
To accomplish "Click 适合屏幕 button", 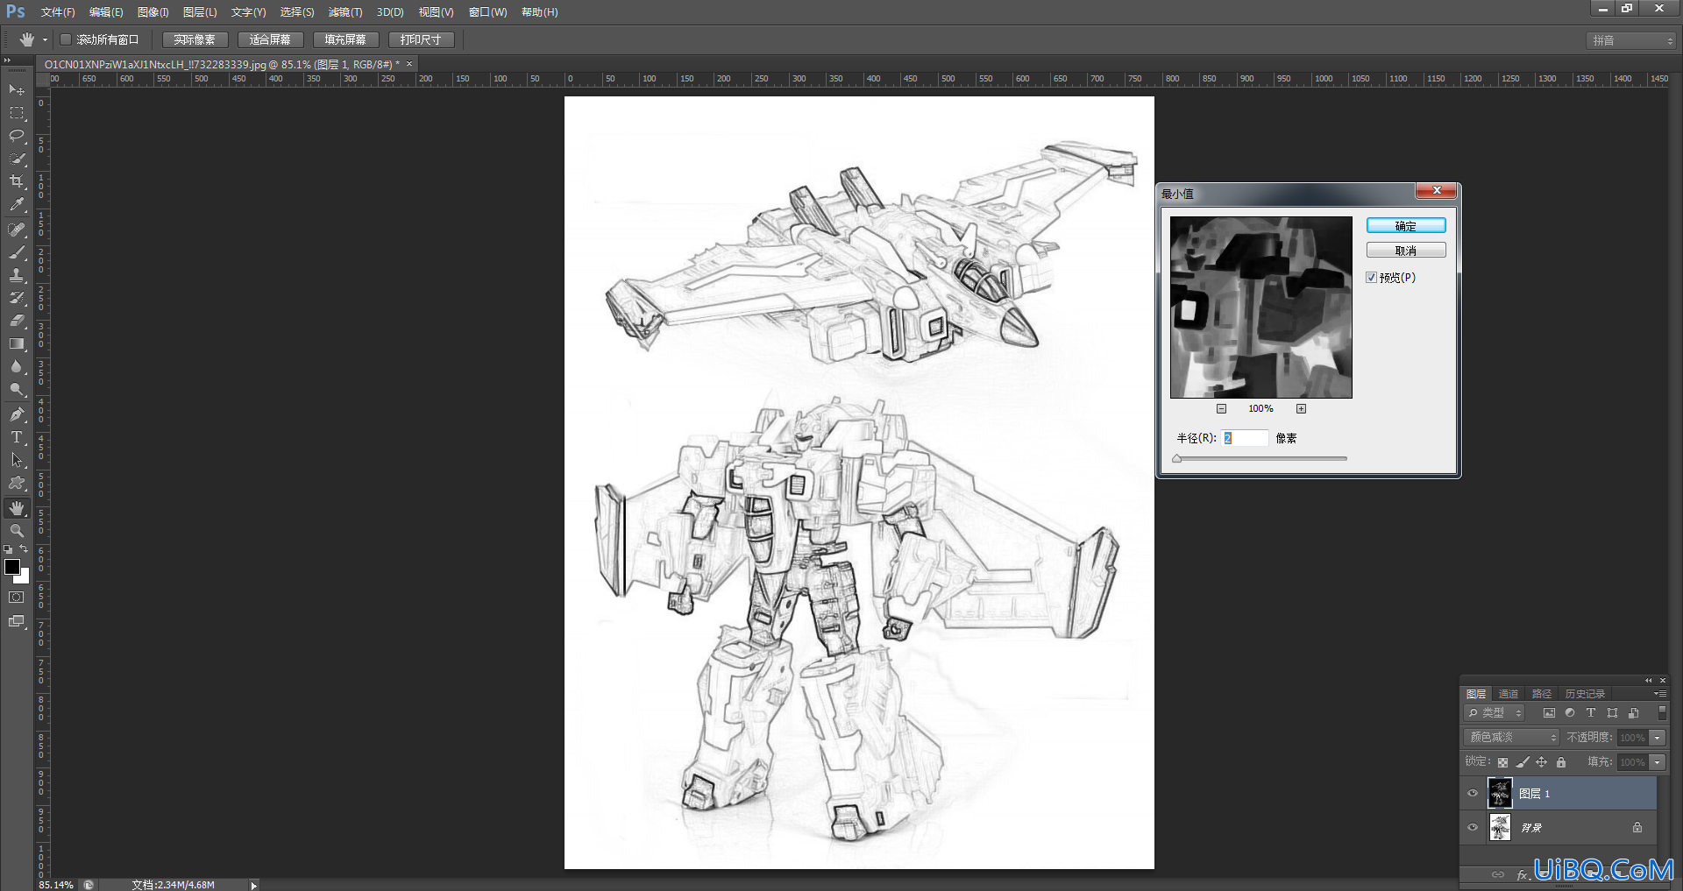I will [x=270, y=39].
